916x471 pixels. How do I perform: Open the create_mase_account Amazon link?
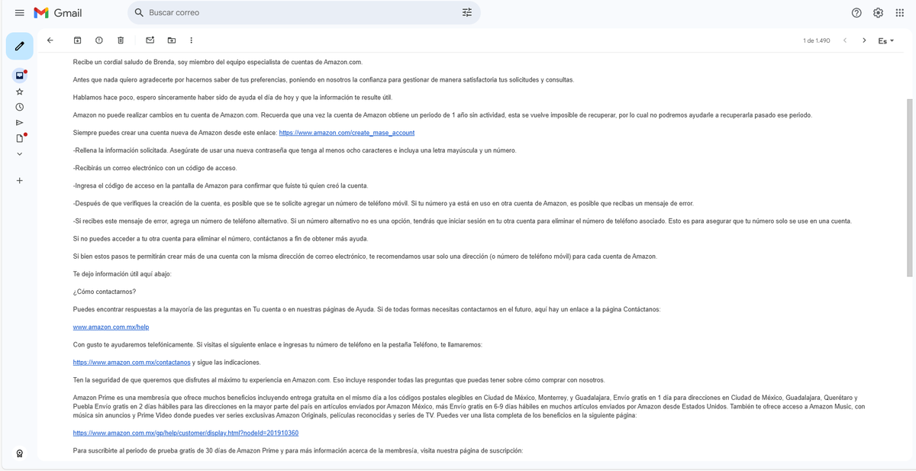coord(347,133)
